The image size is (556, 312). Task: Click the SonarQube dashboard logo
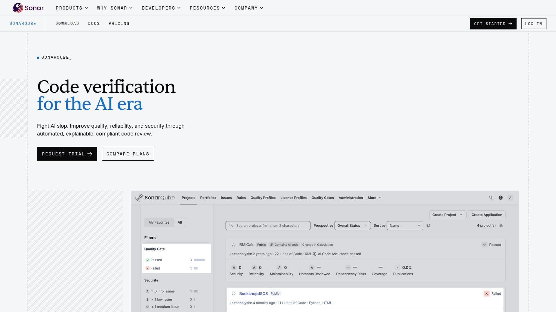[x=155, y=198]
